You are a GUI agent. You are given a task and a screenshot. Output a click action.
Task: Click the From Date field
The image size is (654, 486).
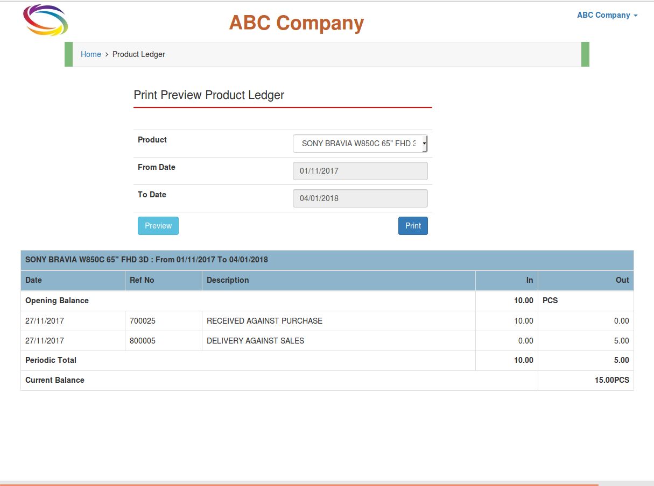[360, 171]
